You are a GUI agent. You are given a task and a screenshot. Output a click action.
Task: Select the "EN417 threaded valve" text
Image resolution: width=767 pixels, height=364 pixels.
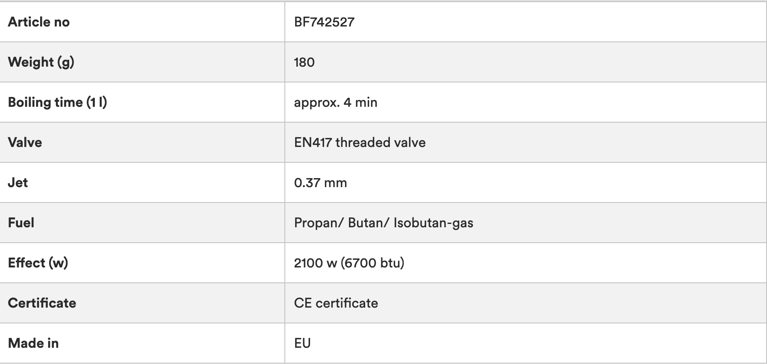(360, 142)
